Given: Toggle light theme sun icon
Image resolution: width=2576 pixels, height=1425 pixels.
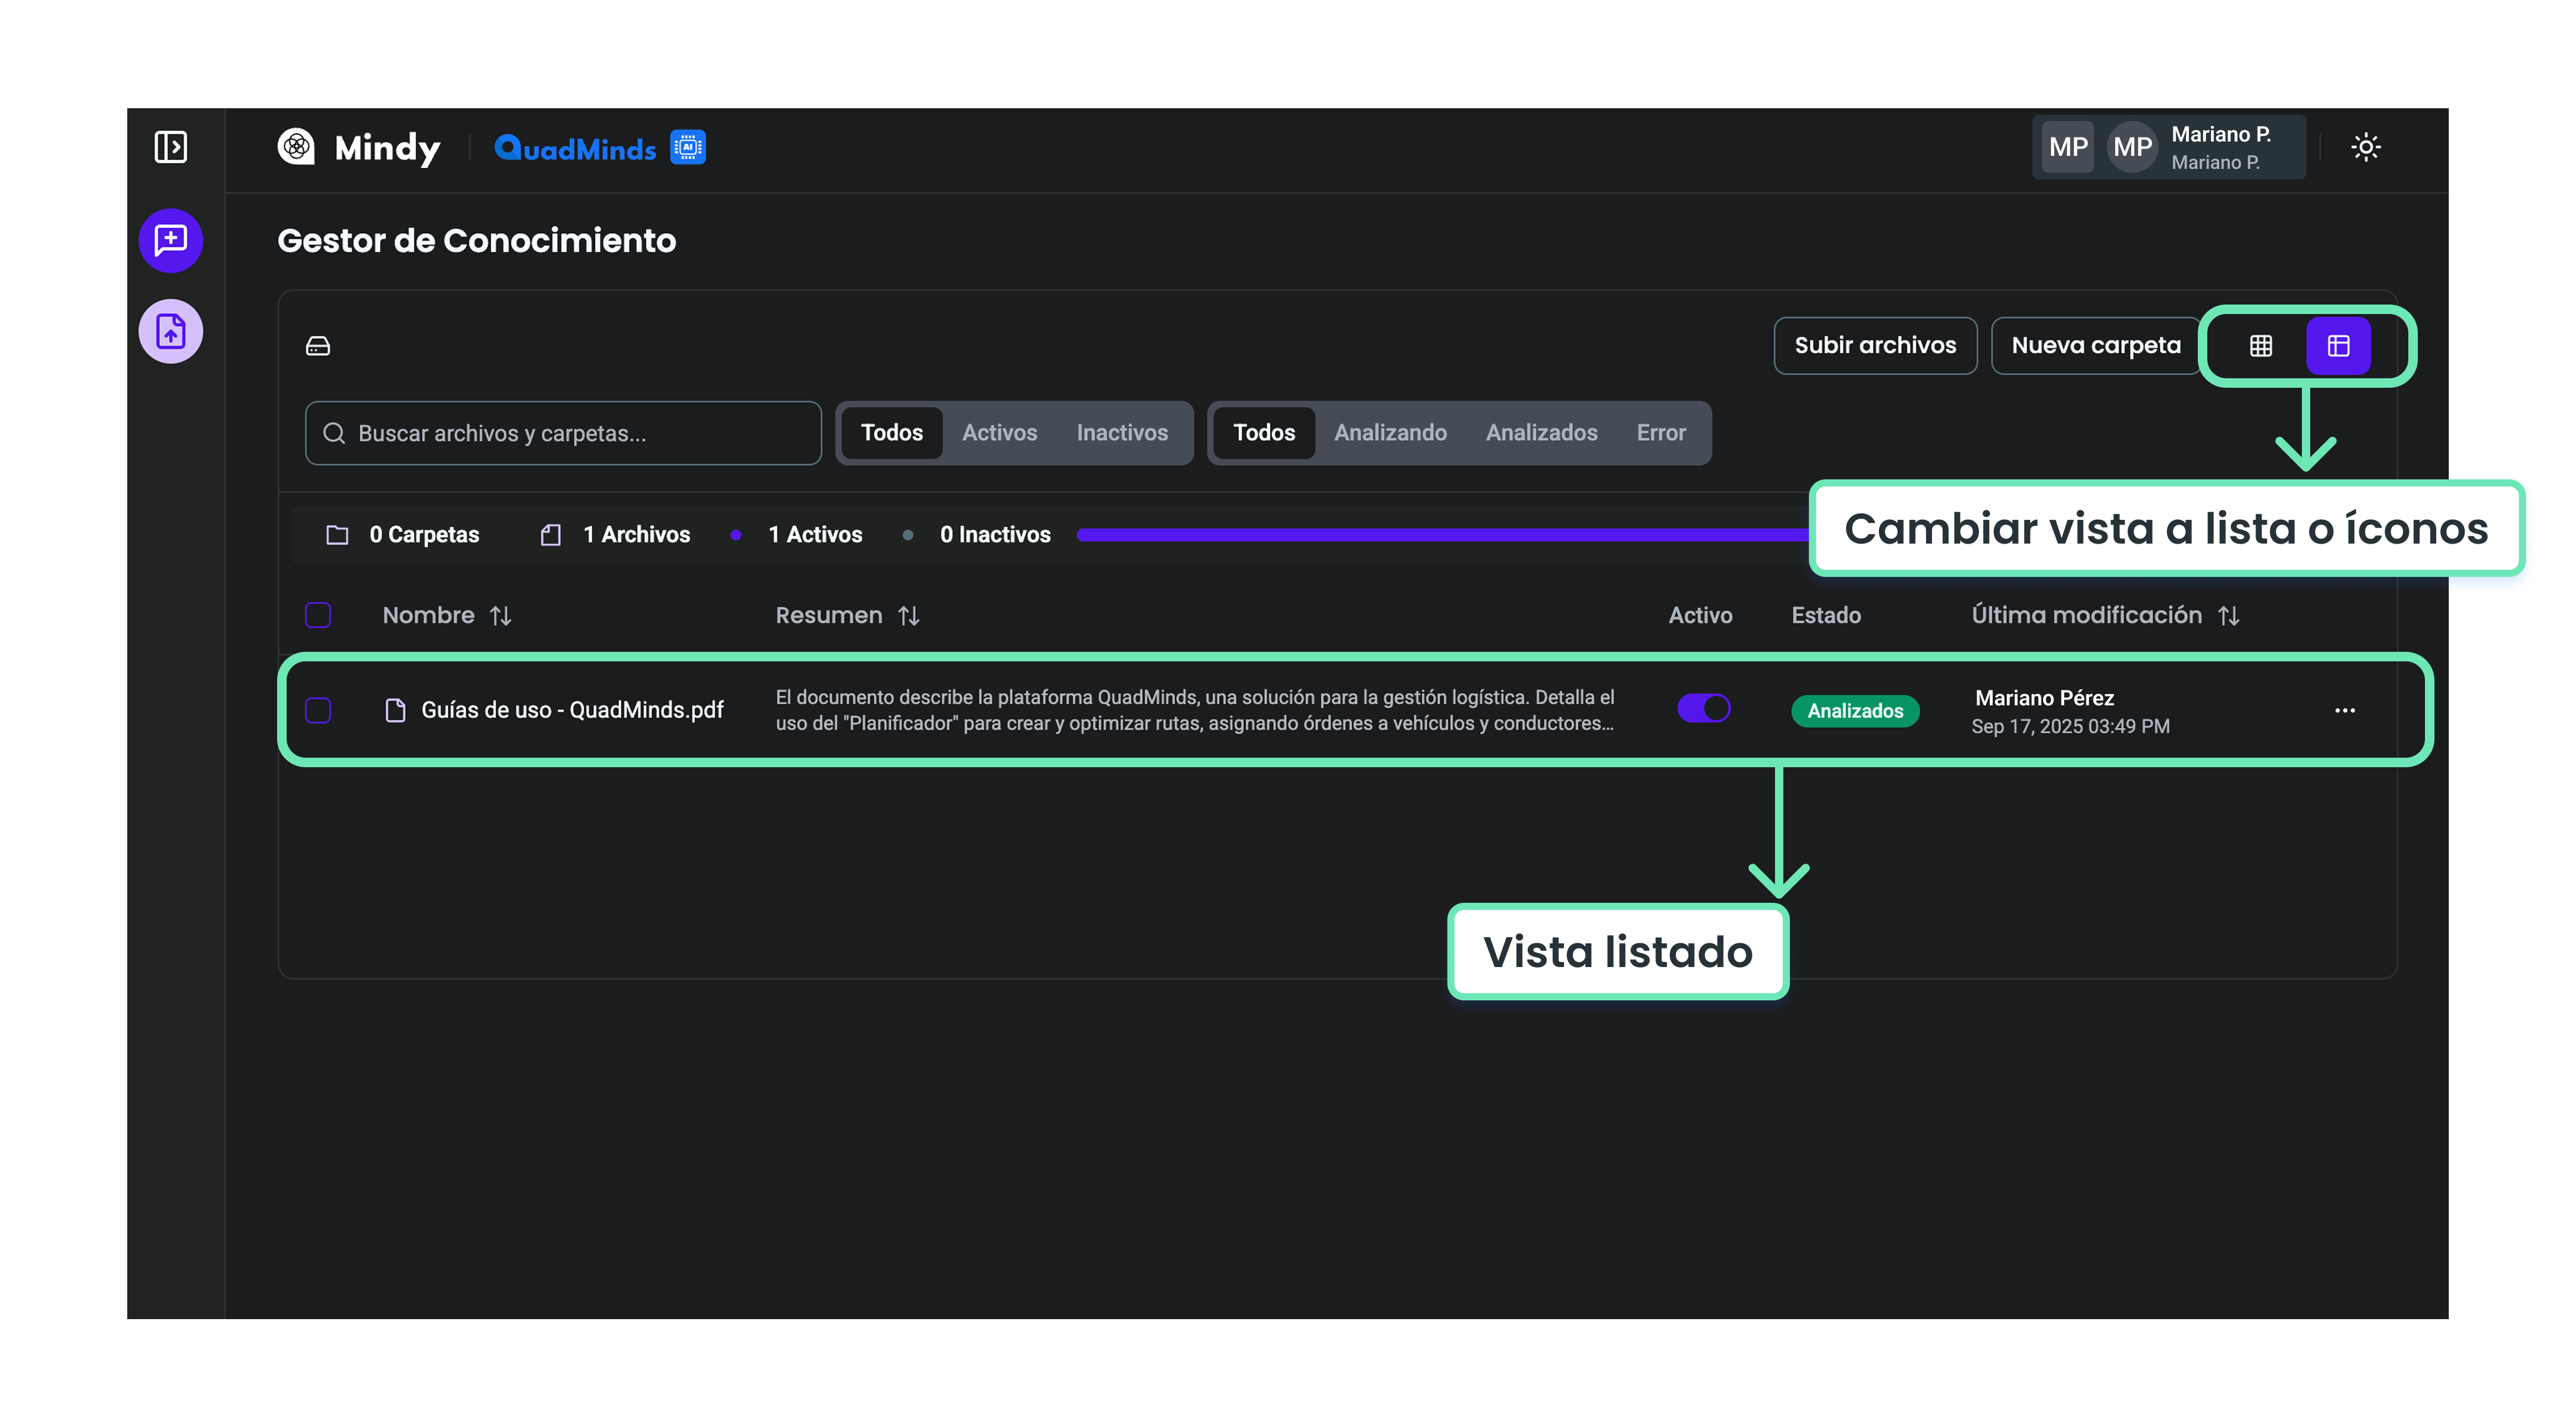Looking at the screenshot, I should [2365, 147].
